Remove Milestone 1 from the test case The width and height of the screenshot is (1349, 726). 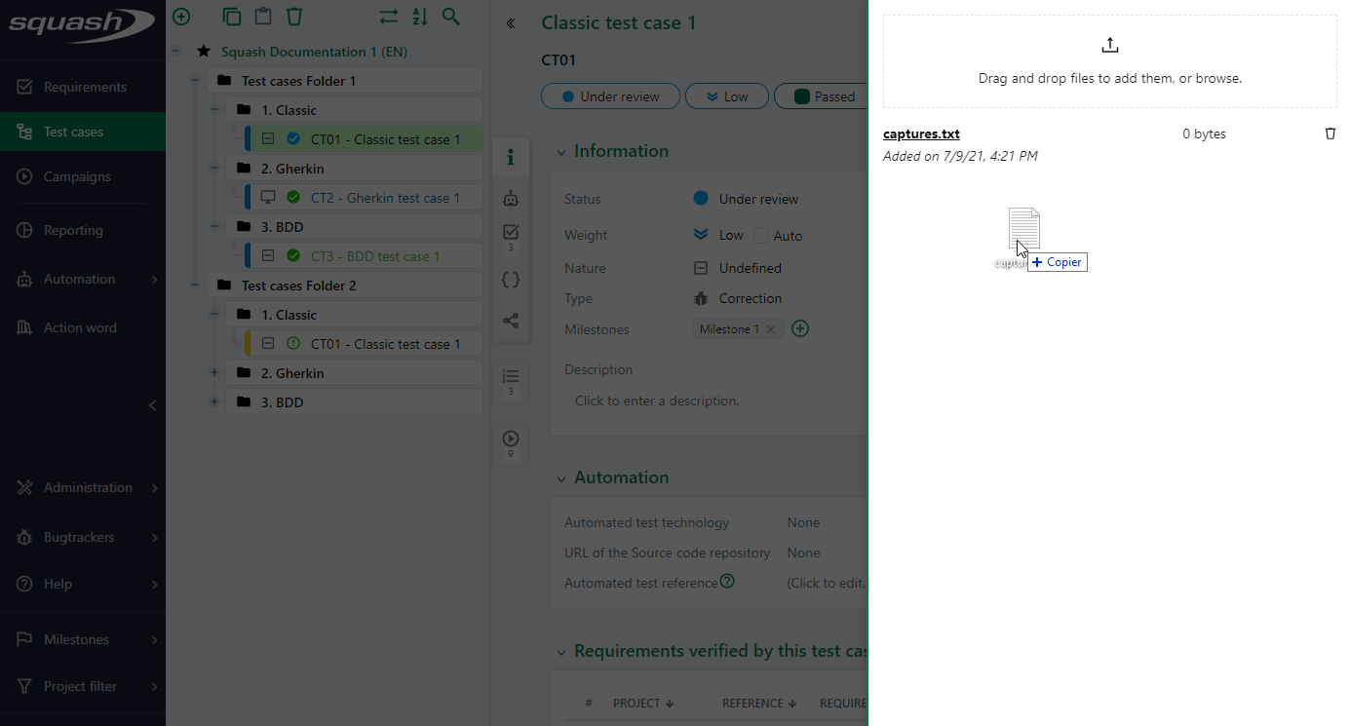769,328
